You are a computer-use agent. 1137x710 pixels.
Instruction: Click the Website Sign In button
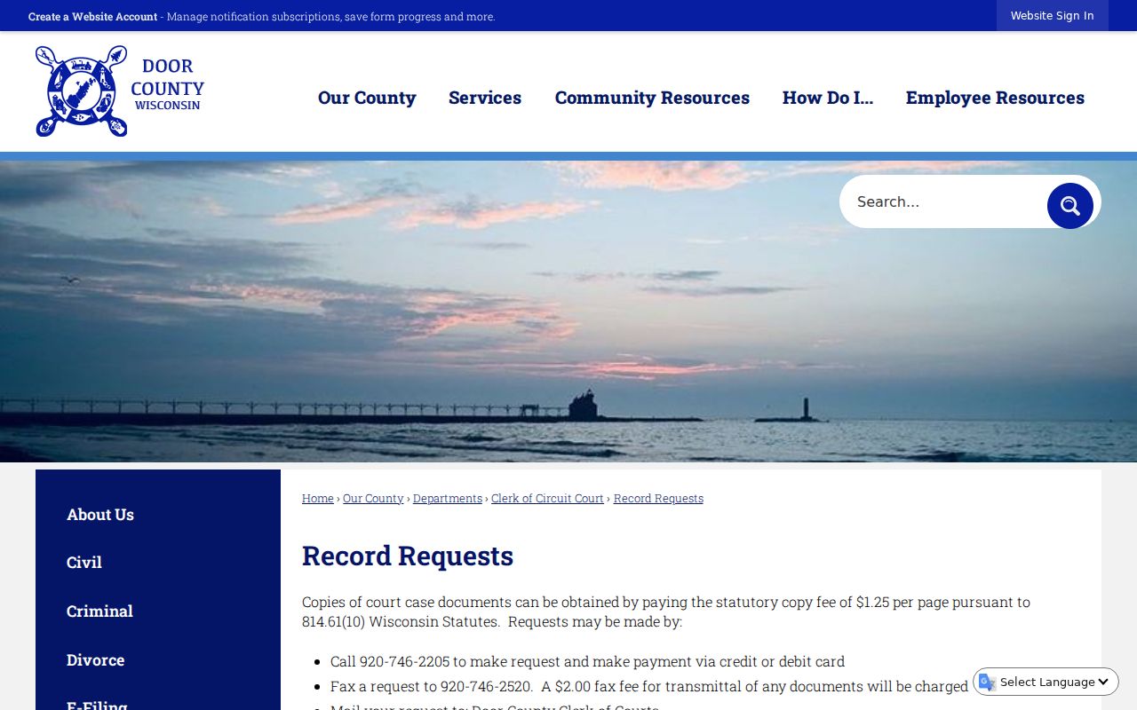click(x=1052, y=16)
